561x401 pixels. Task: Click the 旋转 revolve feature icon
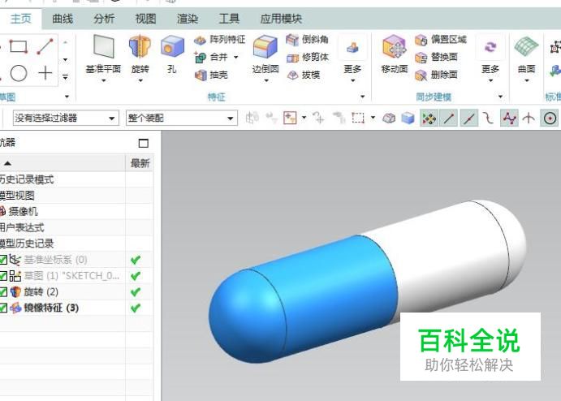click(x=140, y=46)
